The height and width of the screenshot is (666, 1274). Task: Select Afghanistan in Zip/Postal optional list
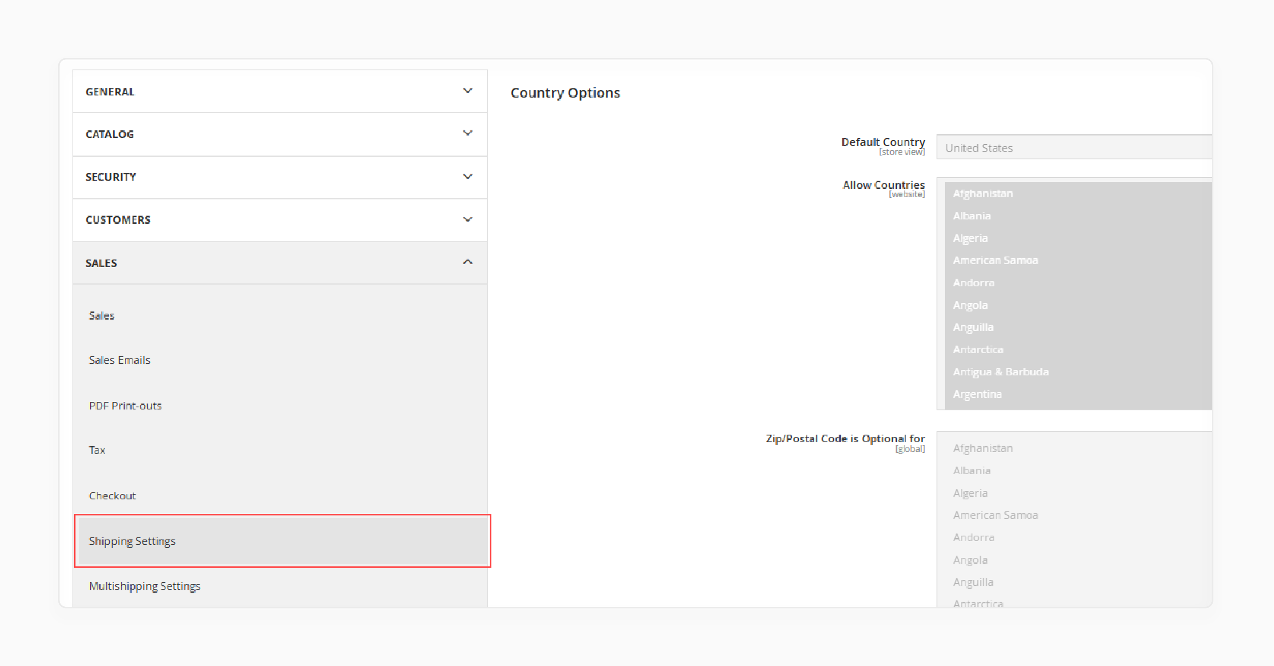(1078, 448)
